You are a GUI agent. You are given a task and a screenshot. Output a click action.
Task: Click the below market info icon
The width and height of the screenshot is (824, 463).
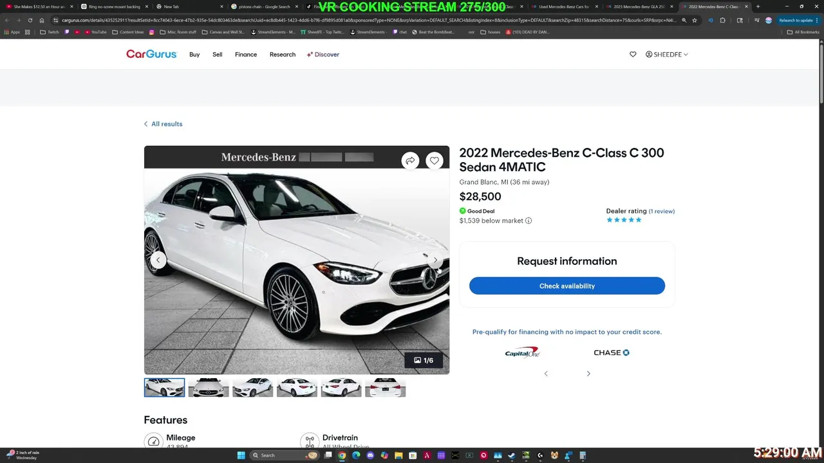click(x=529, y=221)
